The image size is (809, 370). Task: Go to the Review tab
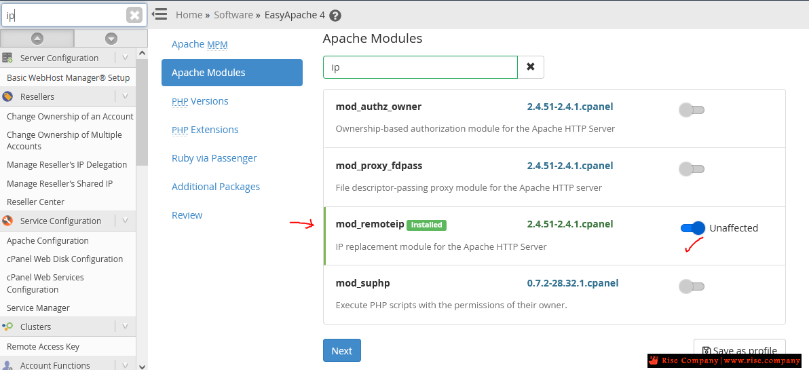[187, 215]
